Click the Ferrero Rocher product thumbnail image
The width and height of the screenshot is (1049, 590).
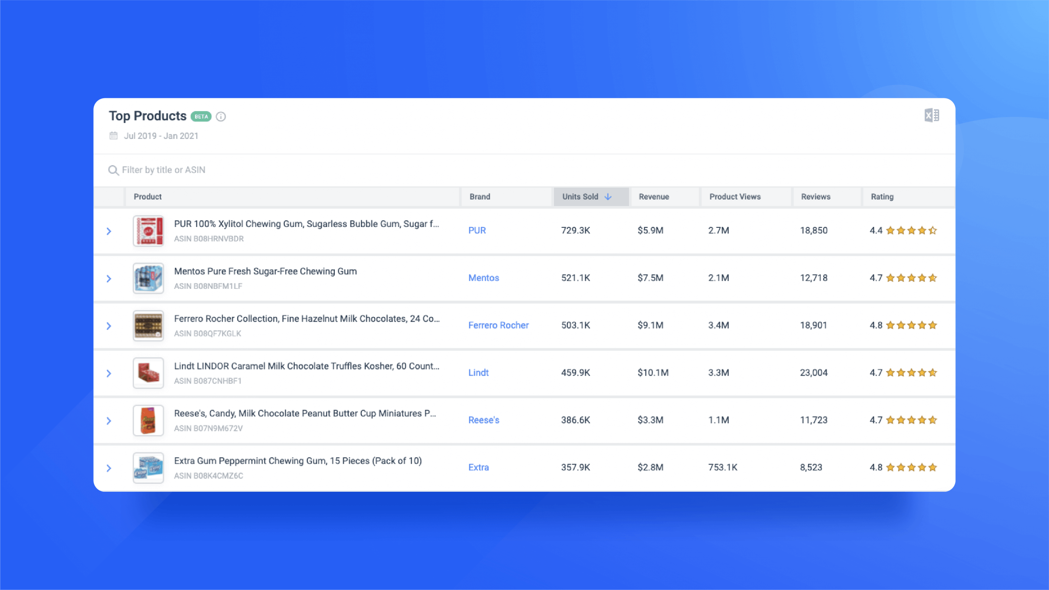pos(148,326)
